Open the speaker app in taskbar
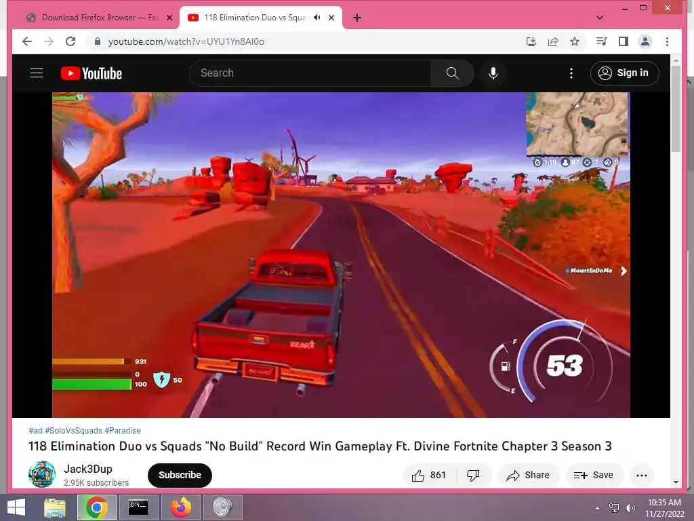Viewport: 694px width, 521px height. tap(222, 507)
